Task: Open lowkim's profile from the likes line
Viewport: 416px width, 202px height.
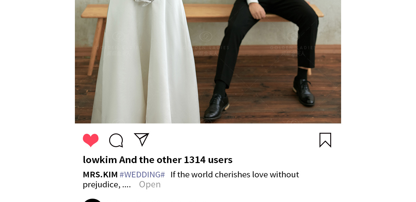Action: point(100,160)
